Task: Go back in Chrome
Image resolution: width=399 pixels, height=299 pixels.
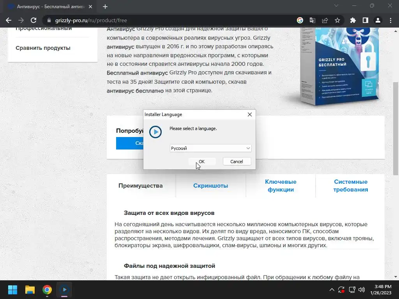Action: (9, 20)
